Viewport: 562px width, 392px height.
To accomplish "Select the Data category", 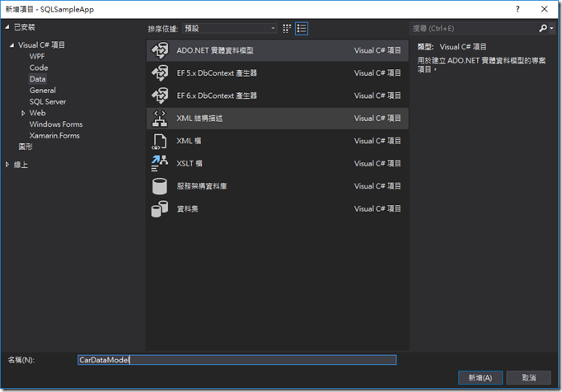I will 38,79.
